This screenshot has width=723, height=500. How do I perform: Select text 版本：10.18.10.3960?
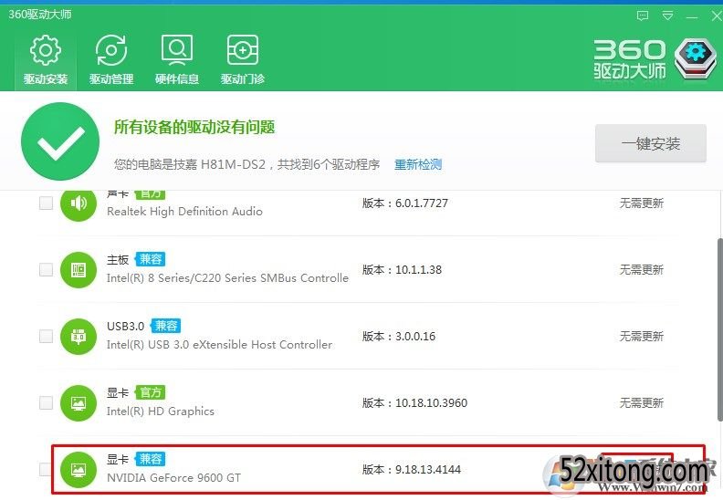coord(414,403)
